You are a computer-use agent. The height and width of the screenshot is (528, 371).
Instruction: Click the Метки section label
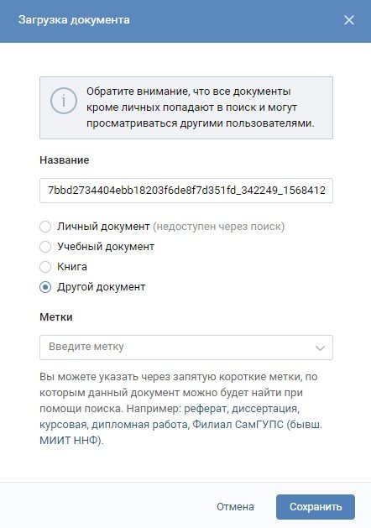click(56, 316)
